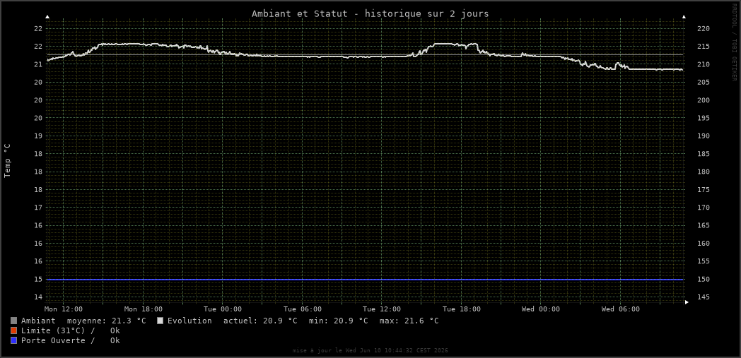741x358 pixels.
Task: Click the 'Limite (31°C) /' legend label
Action: (x=58, y=330)
